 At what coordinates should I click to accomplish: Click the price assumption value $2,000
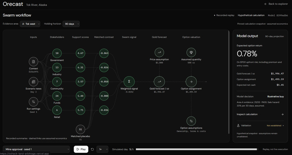[x=159, y=63]
